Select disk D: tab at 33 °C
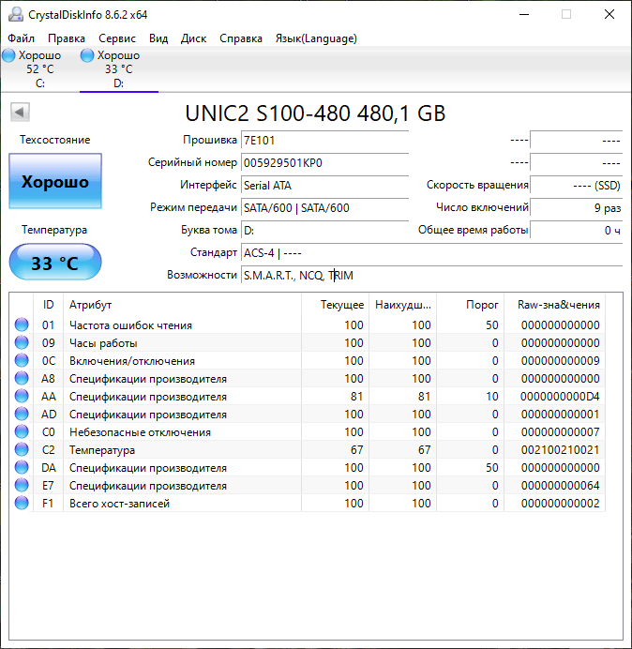Viewport: 632px width, 649px height. [118, 69]
